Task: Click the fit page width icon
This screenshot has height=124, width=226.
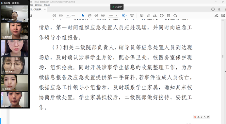Action: tap(123, 15)
